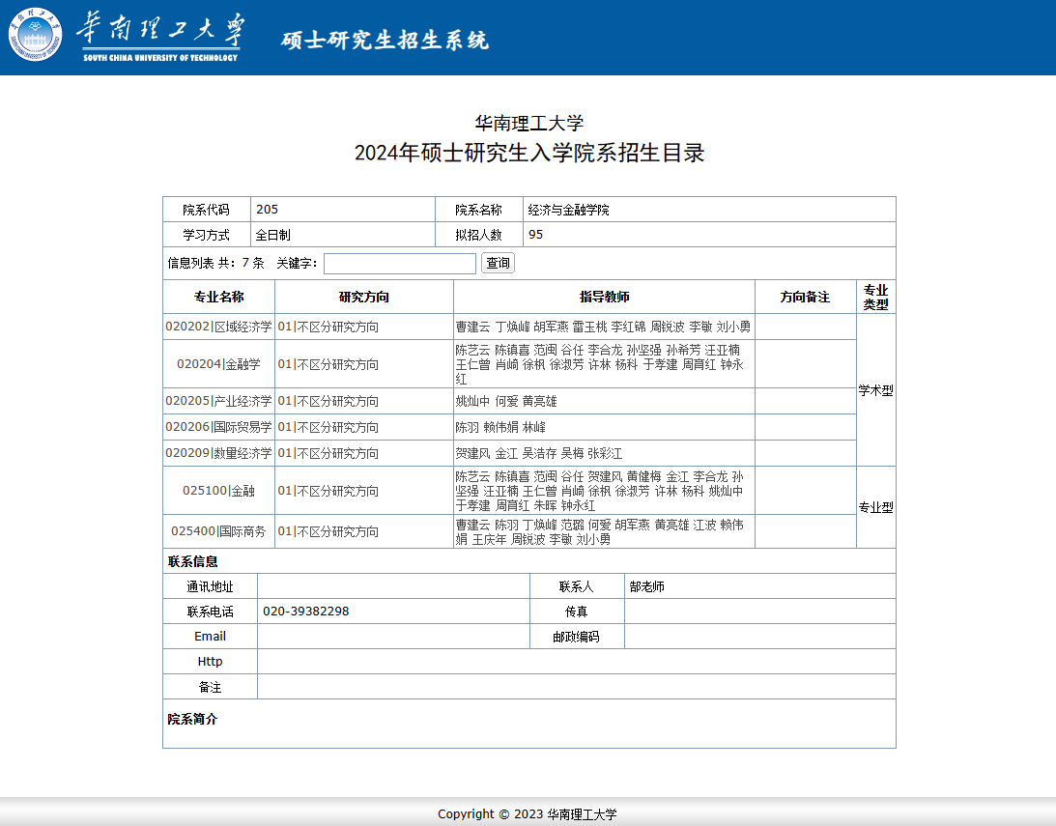Viewport: 1056px width, 826px height.
Task: Click the 学术型 program type cell
Action: pos(875,390)
